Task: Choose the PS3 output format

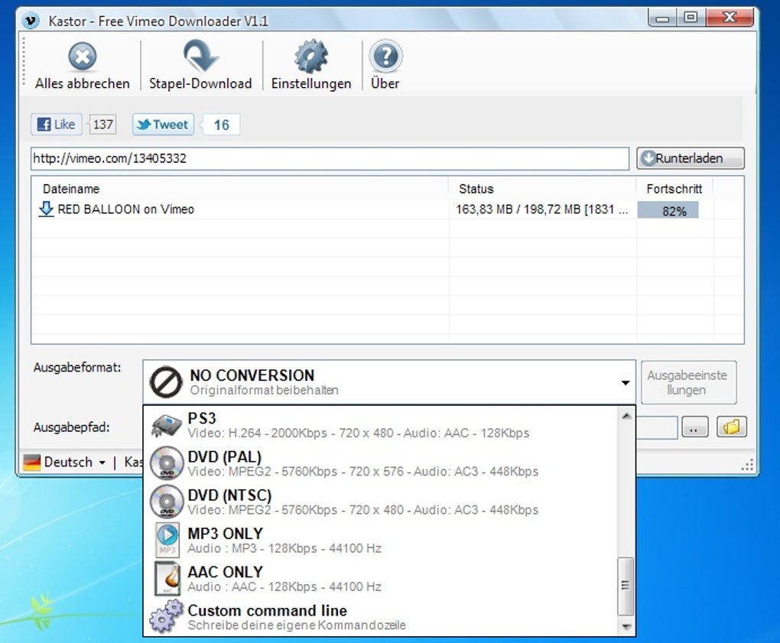Action: [381, 426]
